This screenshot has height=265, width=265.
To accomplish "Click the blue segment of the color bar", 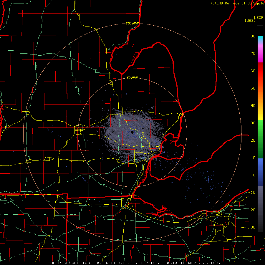I will click(260, 172).
